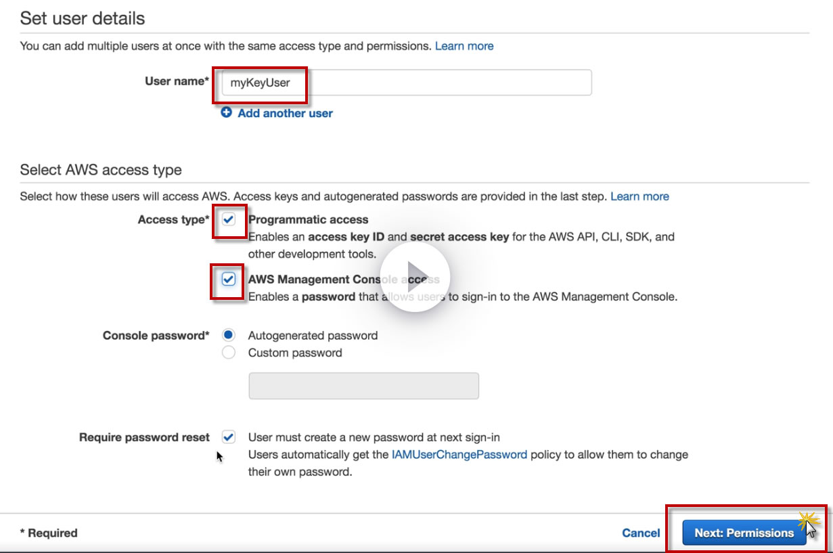Focus the User name field containing myKeyUser

point(406,83)
